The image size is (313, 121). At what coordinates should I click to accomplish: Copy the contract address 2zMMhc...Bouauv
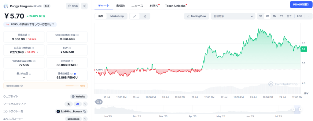(84, 112)
